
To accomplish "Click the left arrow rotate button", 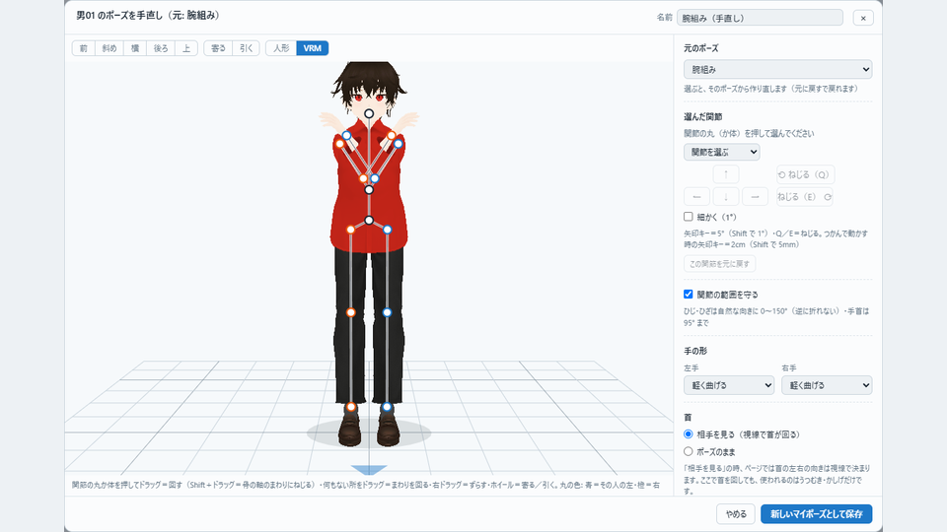I will click(x=696, y=197).
